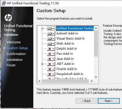Image resolution: width=122 pixels, height=109 pixels.
Task: Click the vertical scrollbar thumb in feature list
Action: [x=96, y=43]
